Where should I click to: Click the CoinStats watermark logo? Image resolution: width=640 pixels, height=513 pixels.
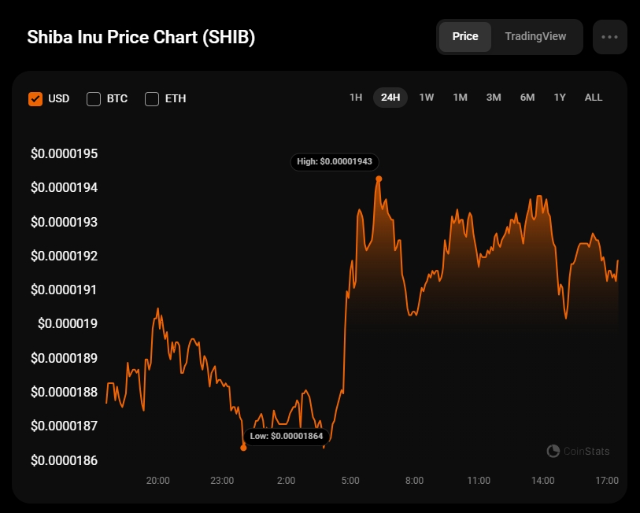click(579, 451)
